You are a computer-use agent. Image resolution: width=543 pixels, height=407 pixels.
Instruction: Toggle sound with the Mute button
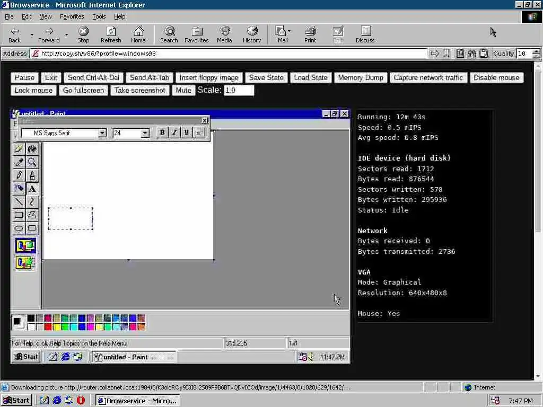(183, 90)
